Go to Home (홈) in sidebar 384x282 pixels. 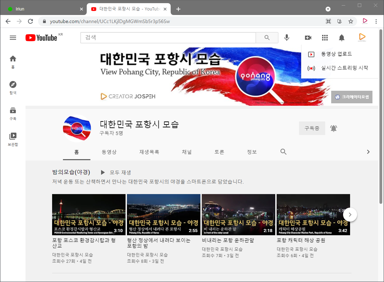click(13, 62)
